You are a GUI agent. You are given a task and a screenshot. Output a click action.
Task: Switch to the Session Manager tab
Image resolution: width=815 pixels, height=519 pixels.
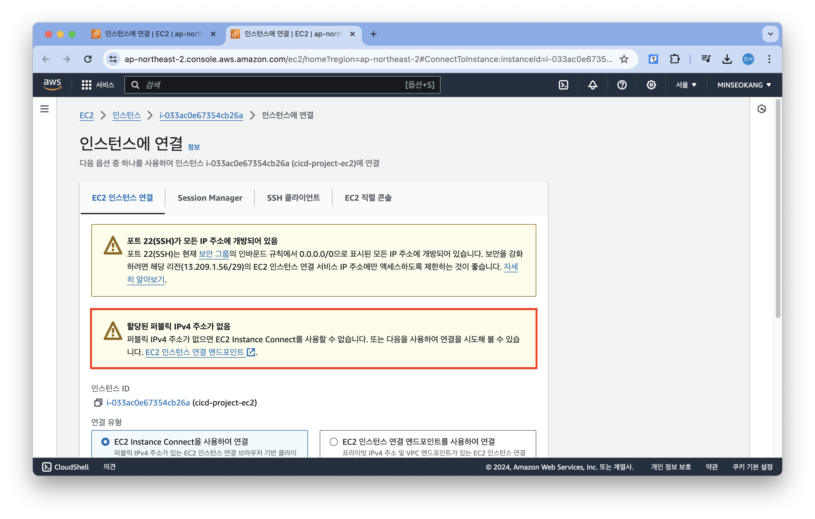(x=210, y=198)
